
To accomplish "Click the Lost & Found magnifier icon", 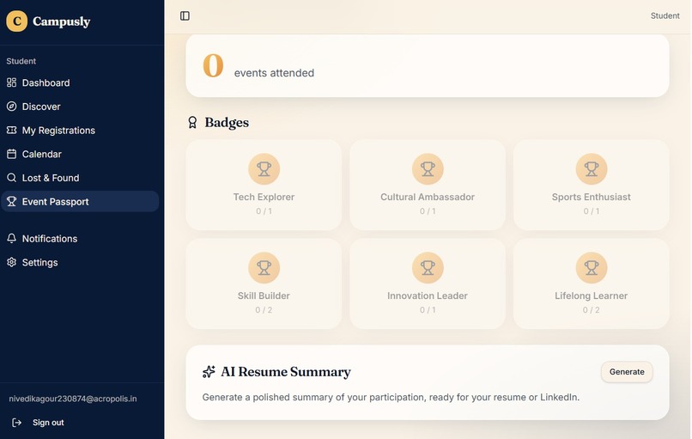I will (x=11, y=178).
